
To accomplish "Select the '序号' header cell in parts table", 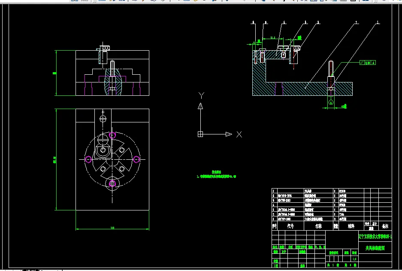I will pyautogui.click(x=274, y=226).
